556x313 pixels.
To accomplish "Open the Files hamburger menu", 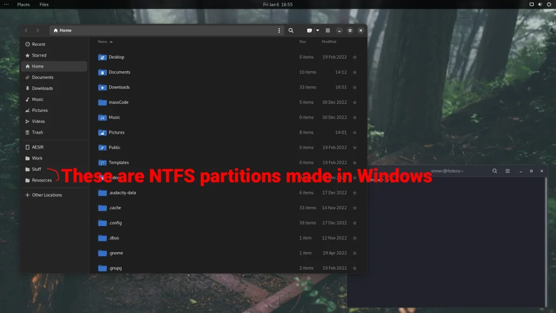I will click(x=327, y=30).
